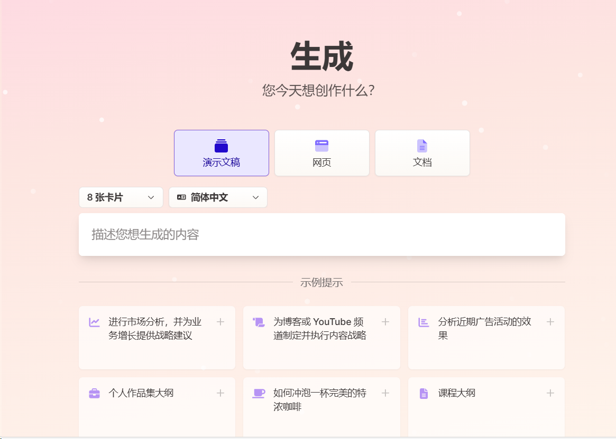
Task: Select the 演示文稿 presentation briefcase icon
Action: pos(221,146)
